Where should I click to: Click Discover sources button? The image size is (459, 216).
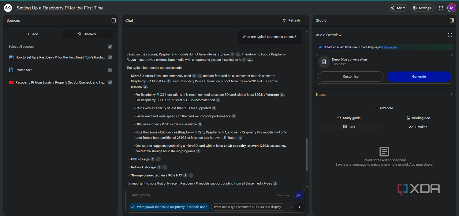[x=88, y=34]
